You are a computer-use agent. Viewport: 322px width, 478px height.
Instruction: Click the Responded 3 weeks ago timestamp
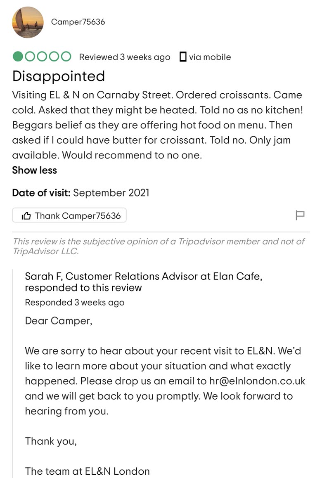click(75, 303)
